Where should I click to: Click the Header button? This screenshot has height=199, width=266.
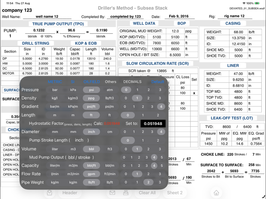70,193
